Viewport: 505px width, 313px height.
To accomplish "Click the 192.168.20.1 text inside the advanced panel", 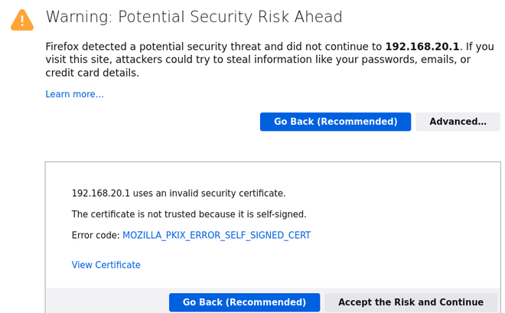I will click(100, 193).
